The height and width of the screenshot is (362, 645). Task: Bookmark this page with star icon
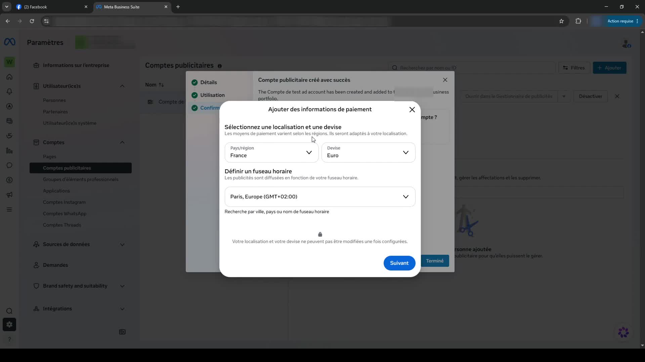(561, 21)
